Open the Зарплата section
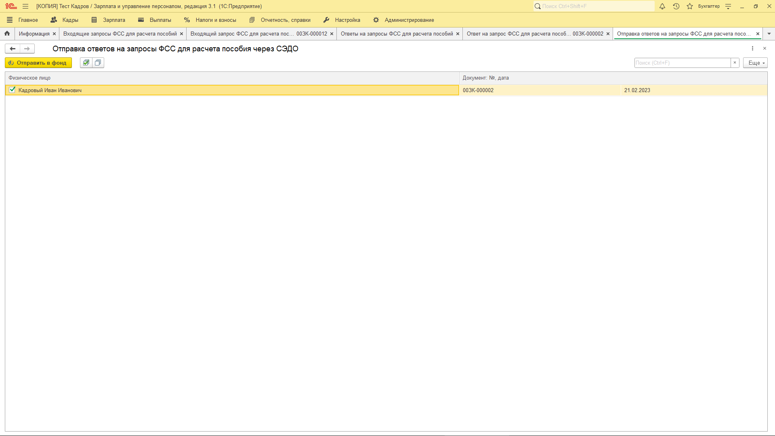Image resolution: width=775 pixels, height=436 pixels. 108,20
